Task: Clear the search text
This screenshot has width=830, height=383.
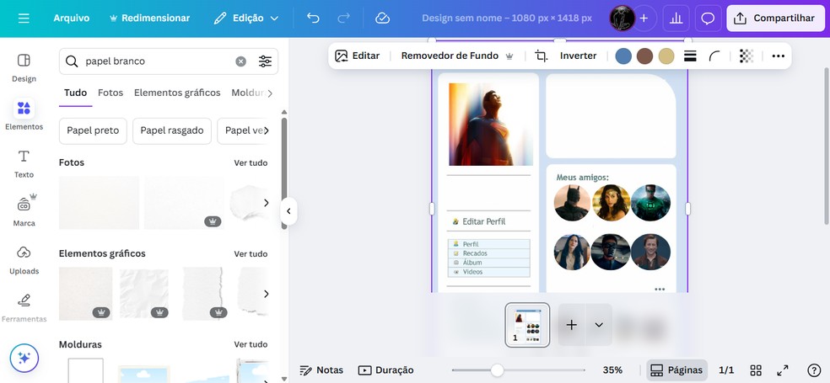Action: 241,61
